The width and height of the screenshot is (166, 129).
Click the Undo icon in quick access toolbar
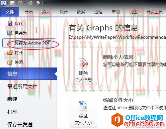pyautogui.click(x=20, y=3)
